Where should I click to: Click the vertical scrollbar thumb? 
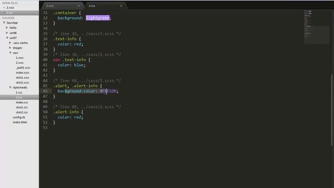[x=332, y=110]
